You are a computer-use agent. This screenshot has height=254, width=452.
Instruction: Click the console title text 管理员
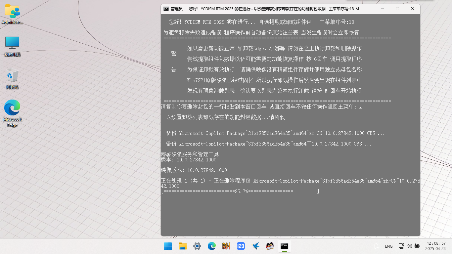pos(177,9)
